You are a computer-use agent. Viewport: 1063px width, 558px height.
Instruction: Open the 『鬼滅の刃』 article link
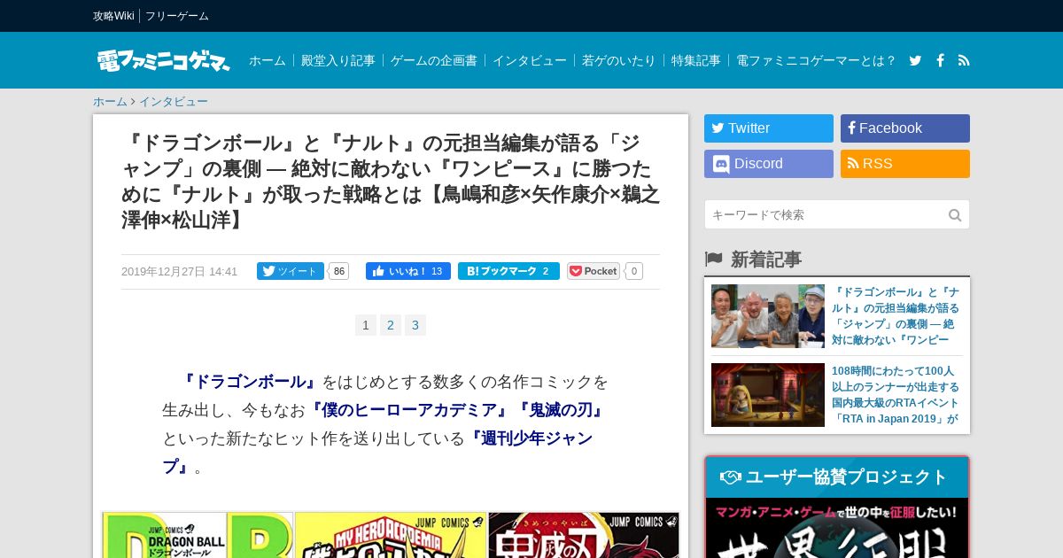click(562, 410)
